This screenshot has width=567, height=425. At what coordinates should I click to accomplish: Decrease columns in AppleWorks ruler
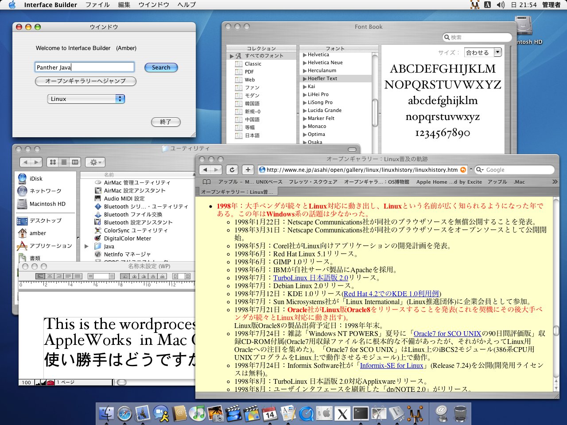(x=175, y=276)
